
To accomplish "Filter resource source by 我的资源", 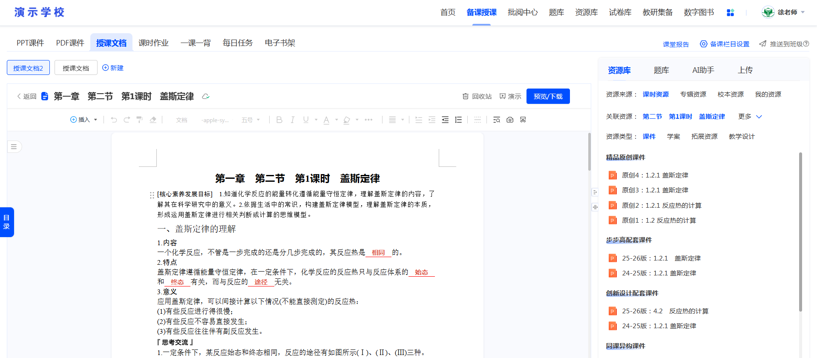I will point(768,94).
